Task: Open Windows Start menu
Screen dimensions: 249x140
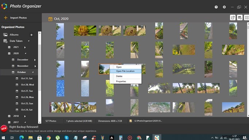Action: 3,137
